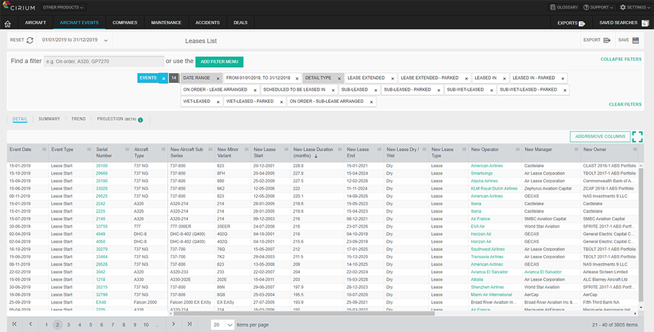The width and height of the screenshot is (654, 332).
Task: Open New Manager column menu icon
Action: [x=576, y=150]
